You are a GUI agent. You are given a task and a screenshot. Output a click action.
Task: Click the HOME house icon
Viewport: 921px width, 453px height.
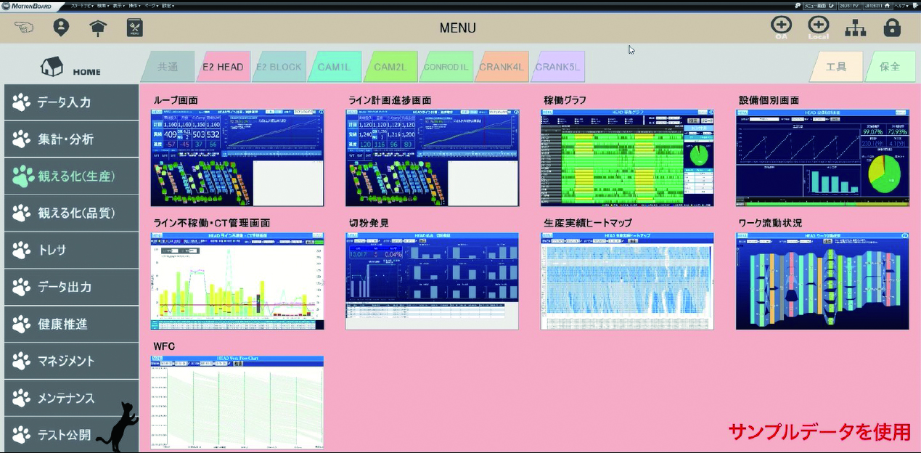click(x=52, y=67)
